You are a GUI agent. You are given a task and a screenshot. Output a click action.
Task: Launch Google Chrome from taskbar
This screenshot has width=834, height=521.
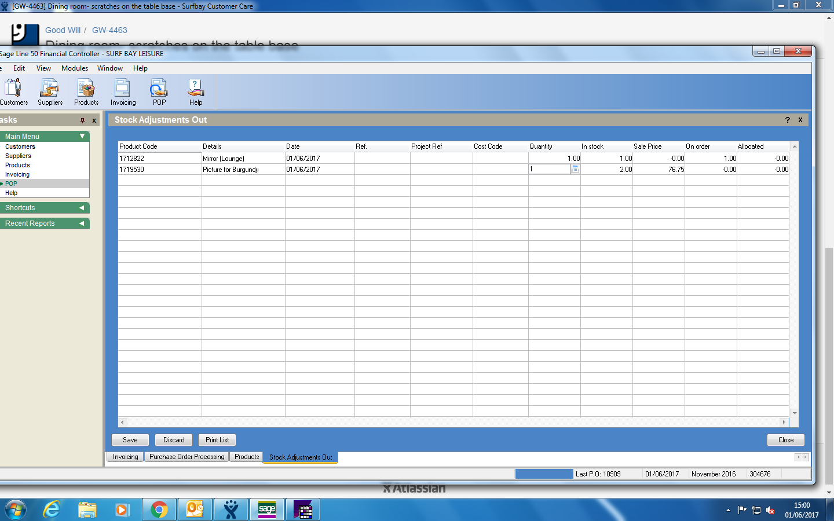[159, 509]
